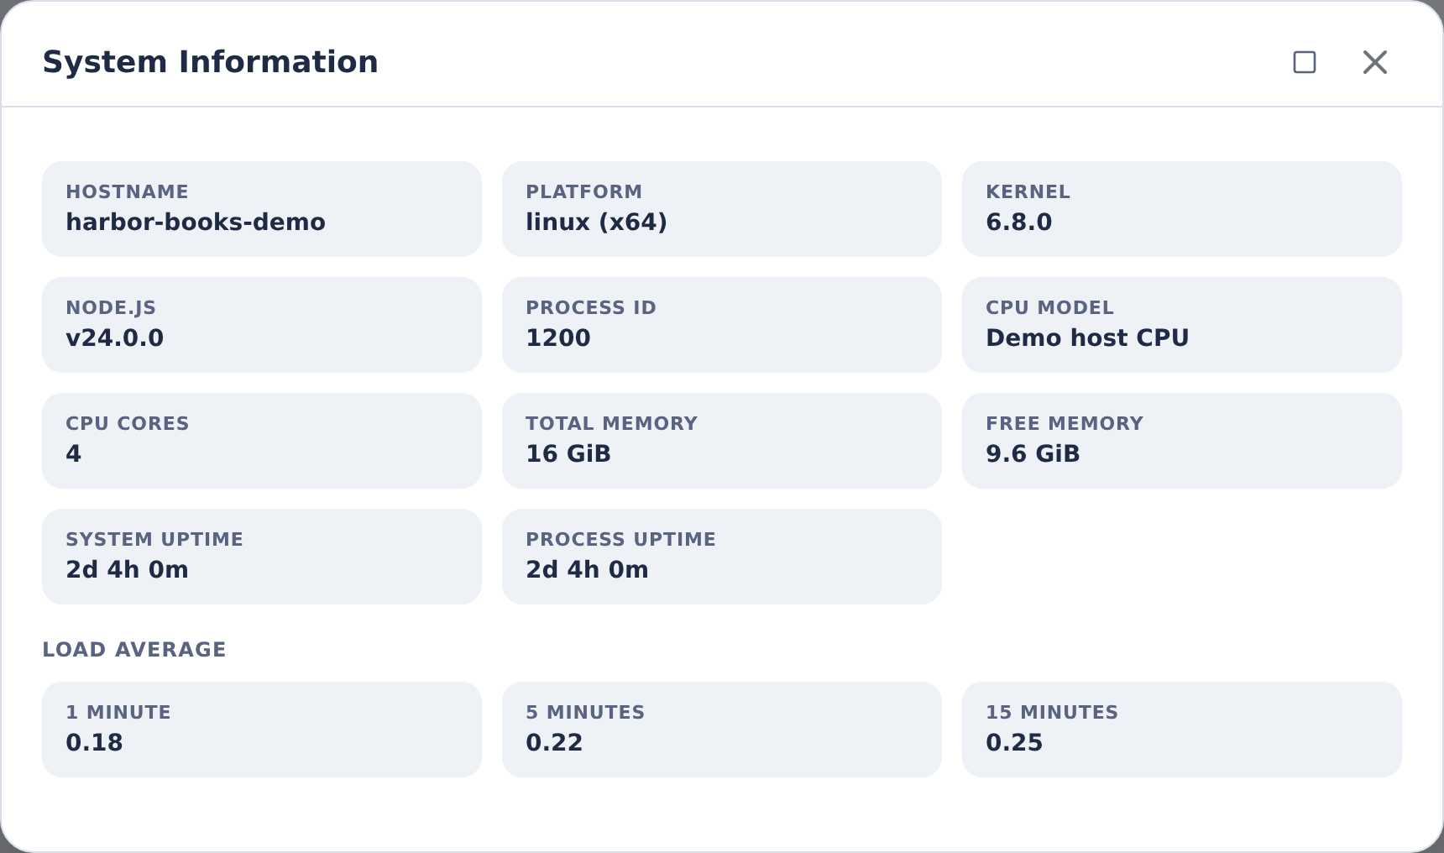The height and width of the screenshot is (853, 1444).
Task: Select the harbor-books-demo hostname value
Action: tap(196, 222)
